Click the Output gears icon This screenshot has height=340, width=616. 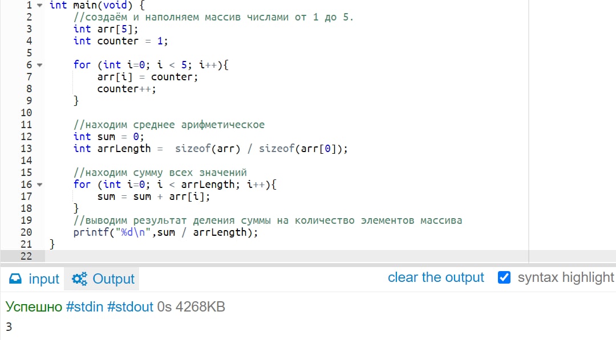[79, 279]
